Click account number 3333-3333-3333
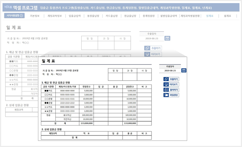 67,111
